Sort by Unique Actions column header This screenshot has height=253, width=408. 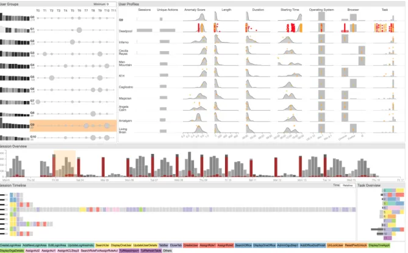click(x=167, y=10)
